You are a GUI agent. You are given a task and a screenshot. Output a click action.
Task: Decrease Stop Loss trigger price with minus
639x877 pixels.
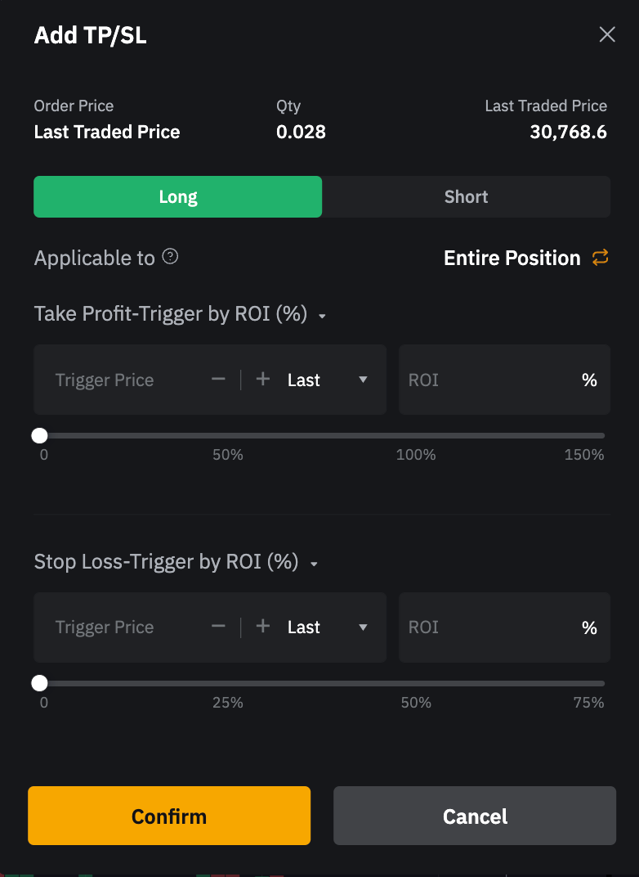(218, 627)
